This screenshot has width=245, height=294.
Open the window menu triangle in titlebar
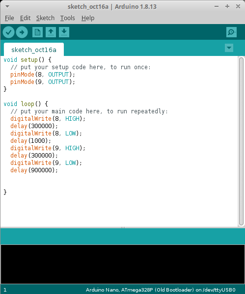tap(7, 6)
